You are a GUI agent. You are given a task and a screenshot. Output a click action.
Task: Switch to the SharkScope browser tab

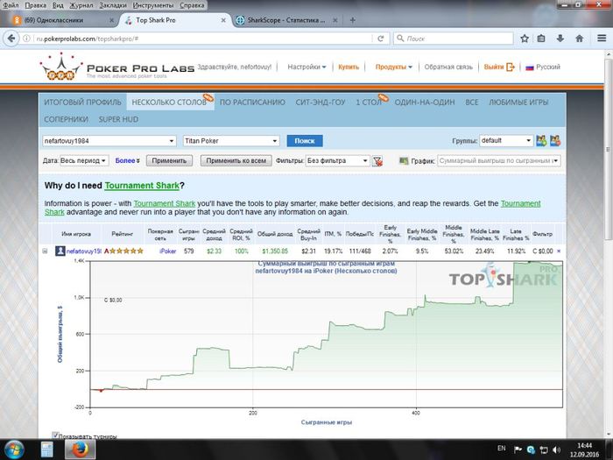click(285, 20)
